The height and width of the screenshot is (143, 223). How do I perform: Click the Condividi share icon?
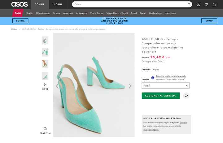(x=45, y=128)
